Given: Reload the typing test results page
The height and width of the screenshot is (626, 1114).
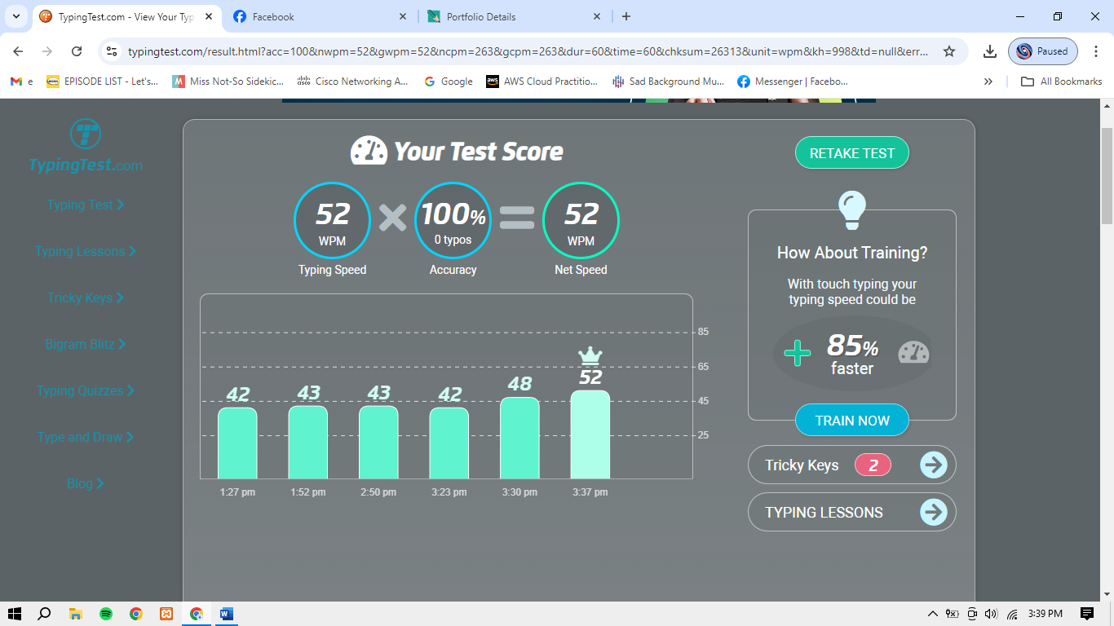Looking at the screenshot, I should tap(77, 51).
